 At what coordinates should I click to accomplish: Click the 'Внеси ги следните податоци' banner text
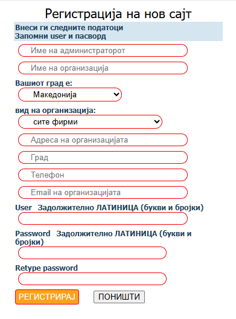(69, 27)
